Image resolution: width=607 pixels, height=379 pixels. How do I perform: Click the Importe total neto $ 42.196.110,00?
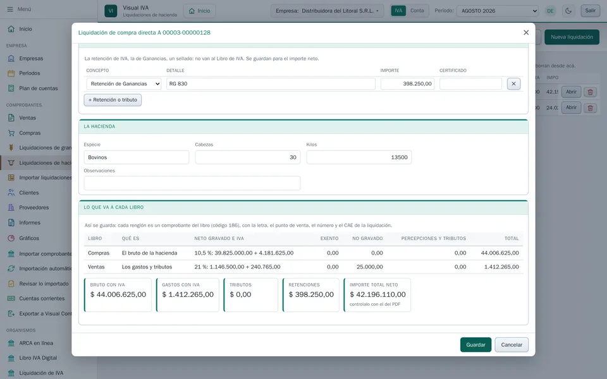point(377,294)
